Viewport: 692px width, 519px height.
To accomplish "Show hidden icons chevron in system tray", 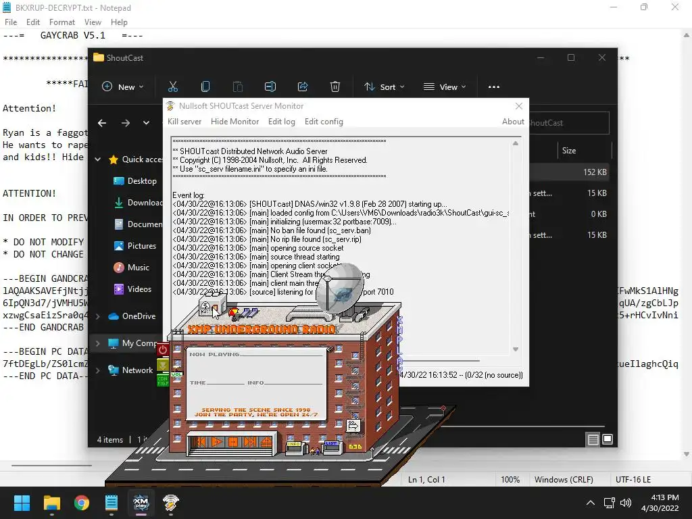I will (x=591, y=503).
